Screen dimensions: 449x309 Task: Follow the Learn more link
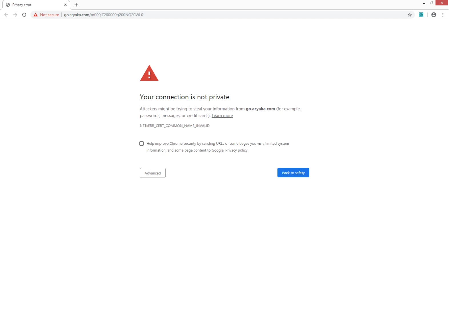click(222, 116)
